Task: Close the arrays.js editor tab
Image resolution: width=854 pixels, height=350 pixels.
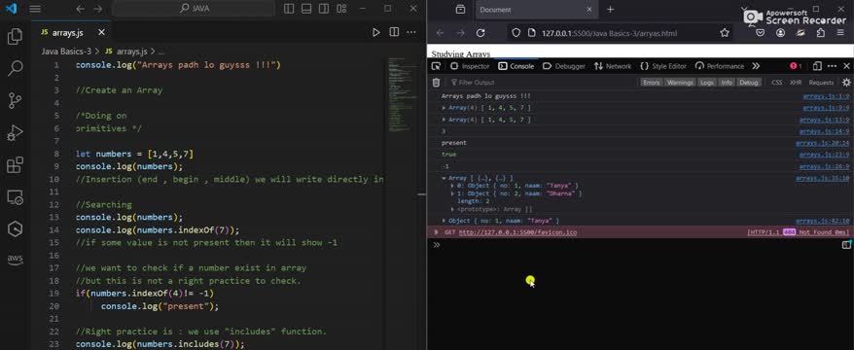Action: click(101, 33)
